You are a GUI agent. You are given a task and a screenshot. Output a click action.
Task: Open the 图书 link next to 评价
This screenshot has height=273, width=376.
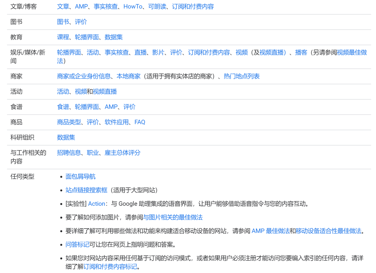click(63, 22)
